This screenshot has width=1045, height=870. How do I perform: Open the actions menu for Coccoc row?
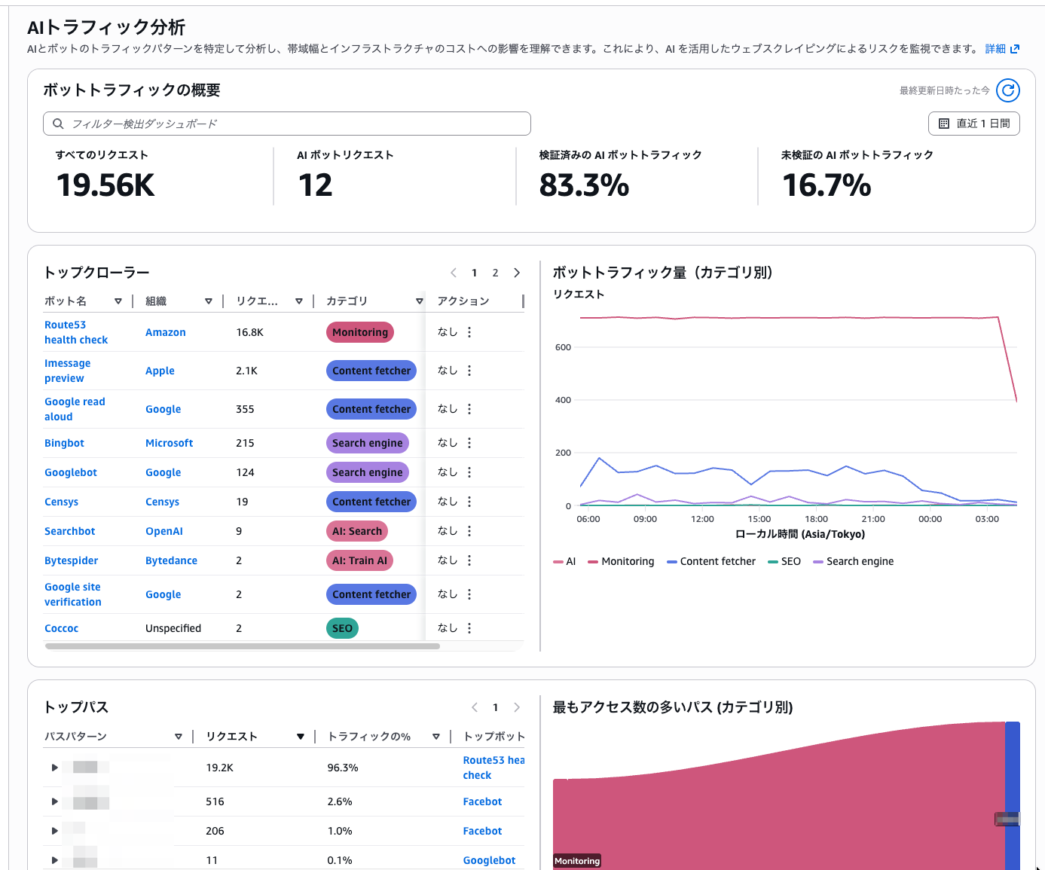click(469, 628)
